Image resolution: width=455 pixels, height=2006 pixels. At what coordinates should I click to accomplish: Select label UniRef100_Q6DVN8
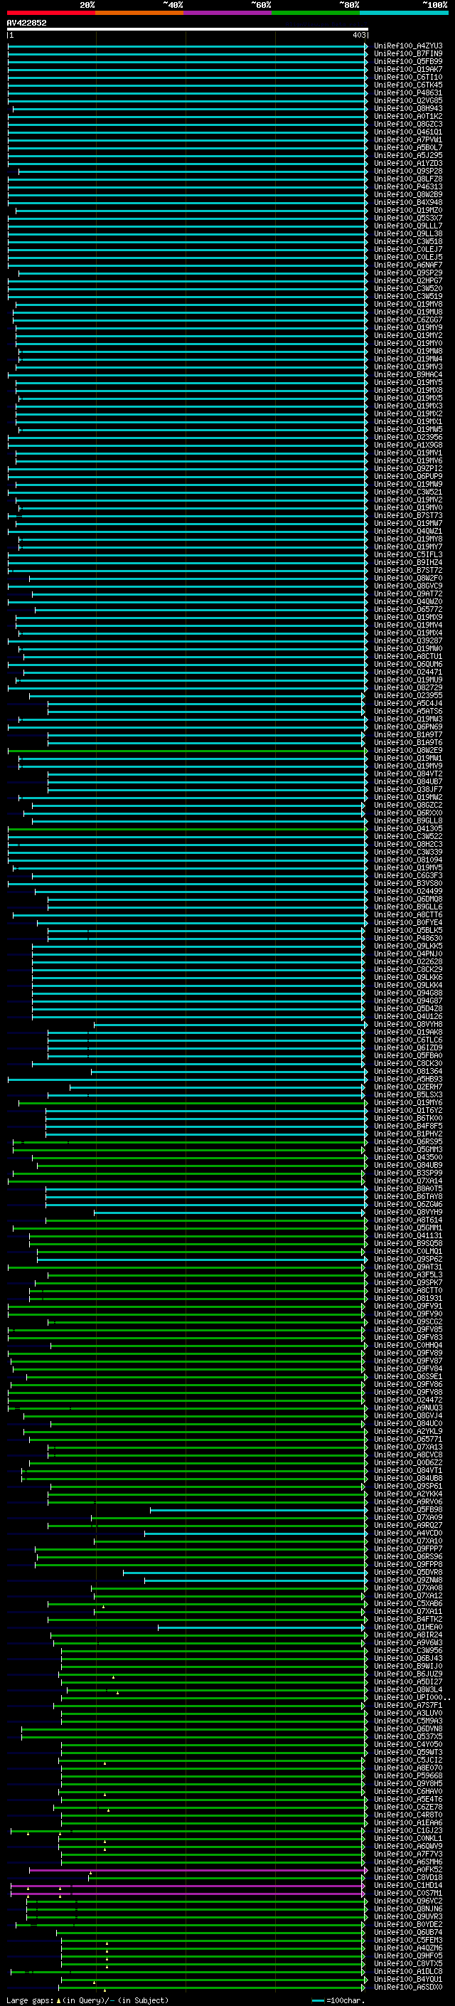tap(407, 1728)
